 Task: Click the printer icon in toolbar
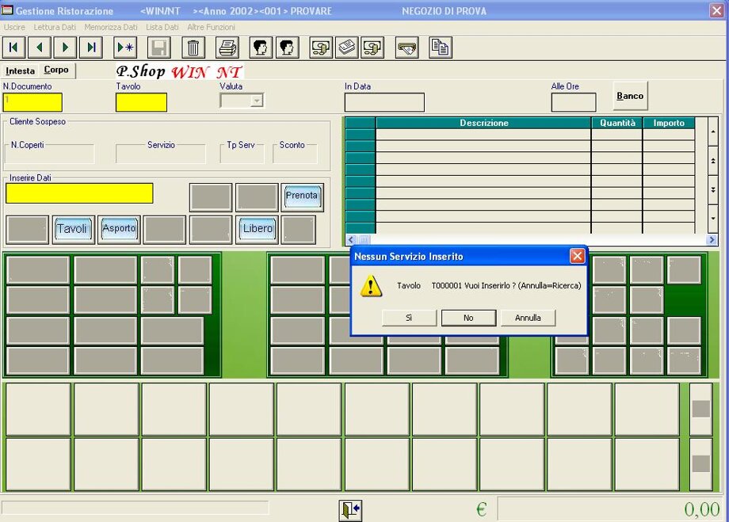click(227, 48)
